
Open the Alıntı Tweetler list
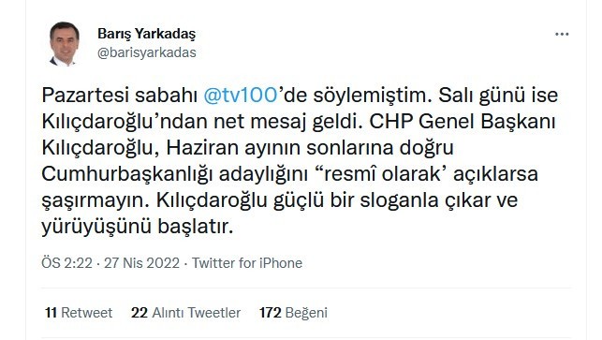[197, 313]
